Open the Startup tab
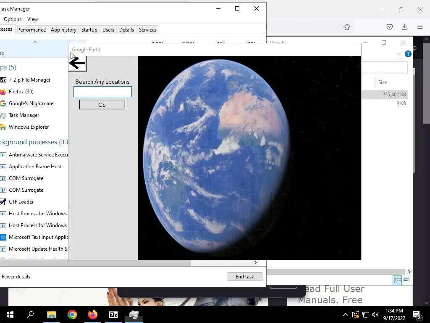The width and height of the screenshot is (430, 323). [x=89, y=30]
